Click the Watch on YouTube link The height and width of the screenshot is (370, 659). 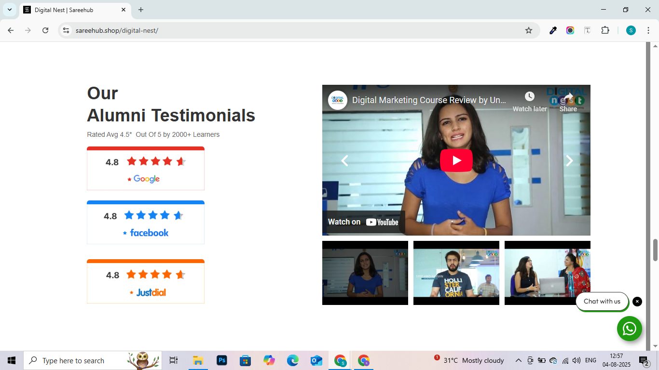(x=363, y=222)
